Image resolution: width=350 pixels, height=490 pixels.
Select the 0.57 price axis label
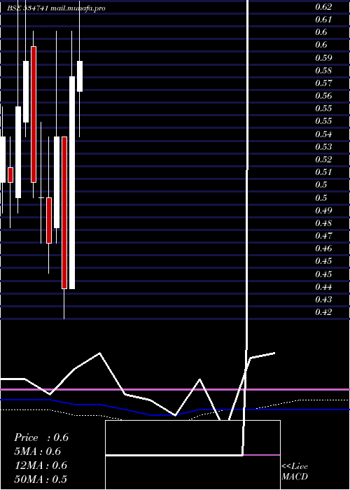click(323, 83)
